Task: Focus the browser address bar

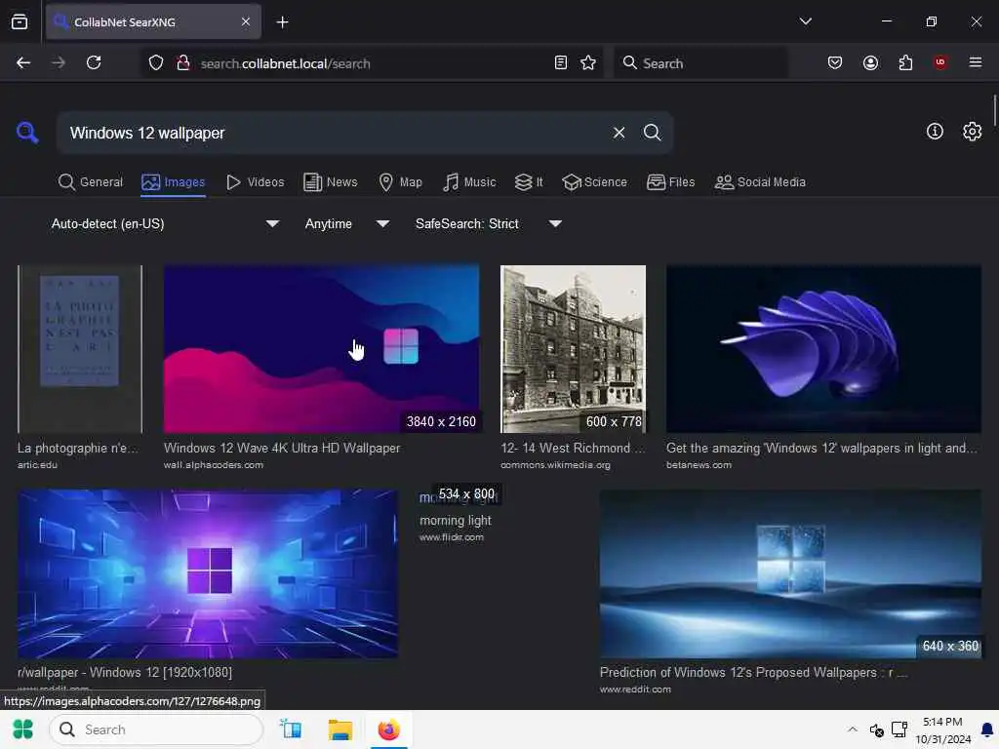Action: point(373,63)
